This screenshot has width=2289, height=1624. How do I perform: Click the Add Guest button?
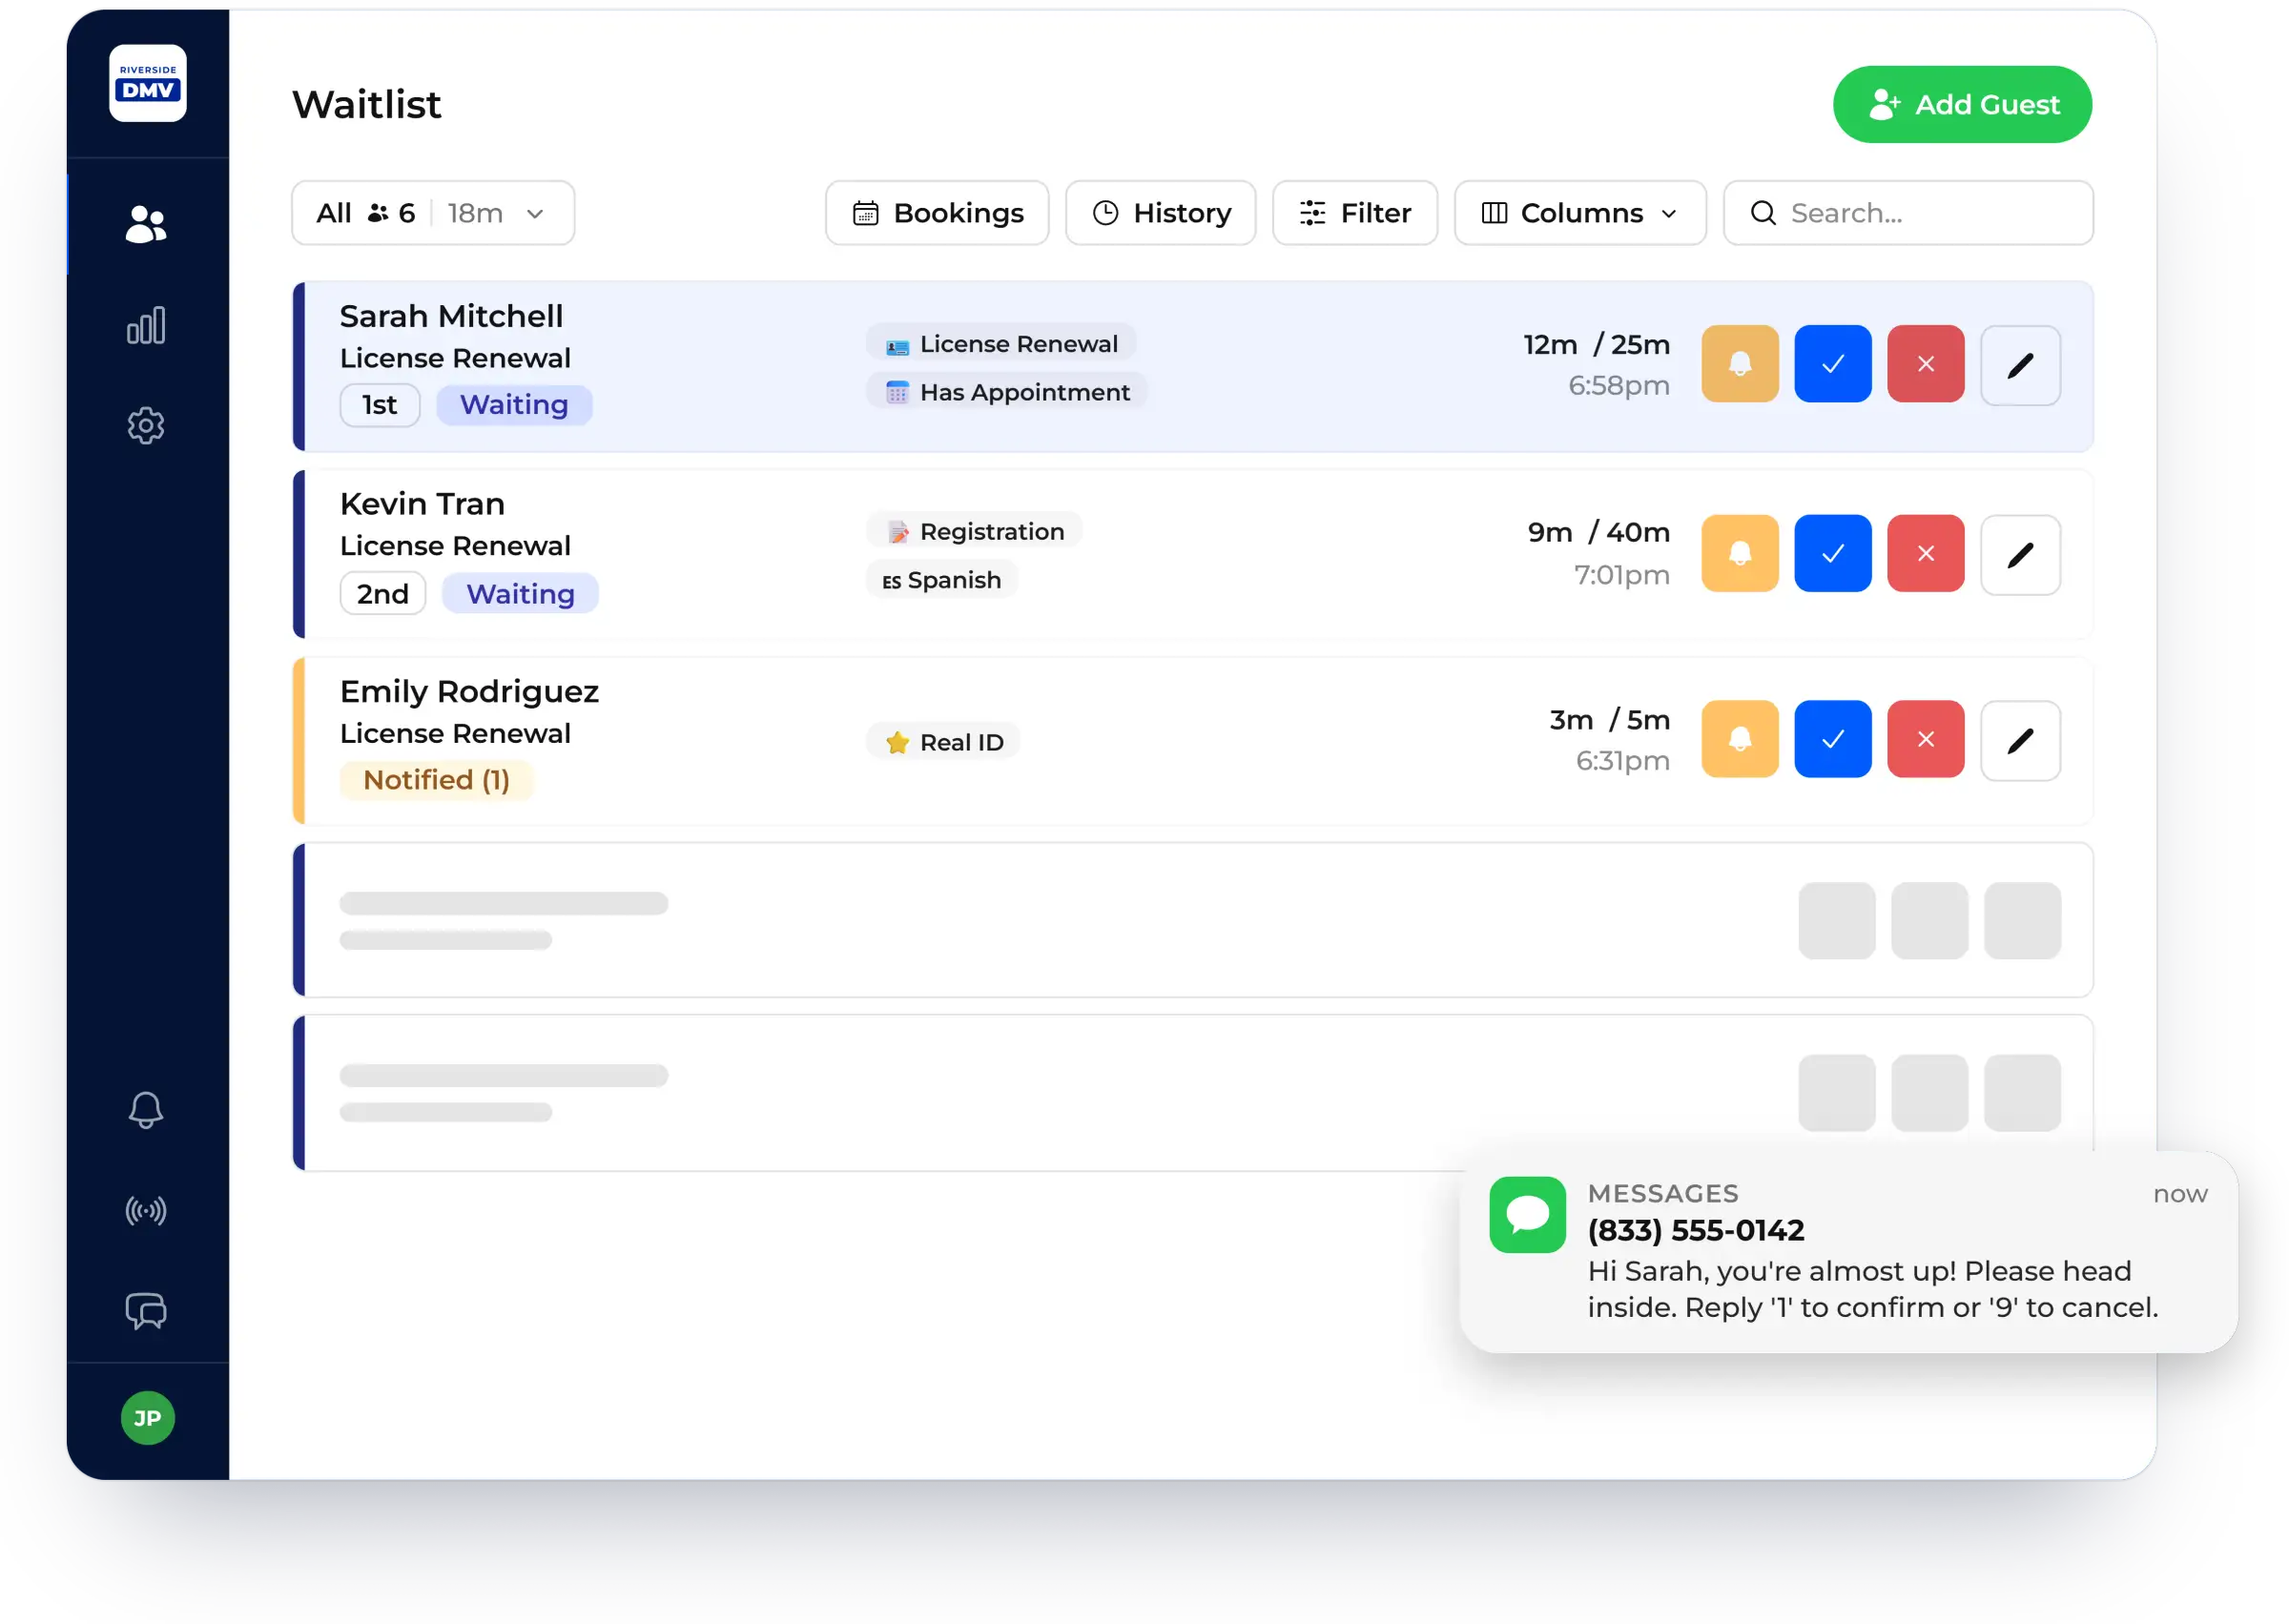click(x=1962, y=105)
